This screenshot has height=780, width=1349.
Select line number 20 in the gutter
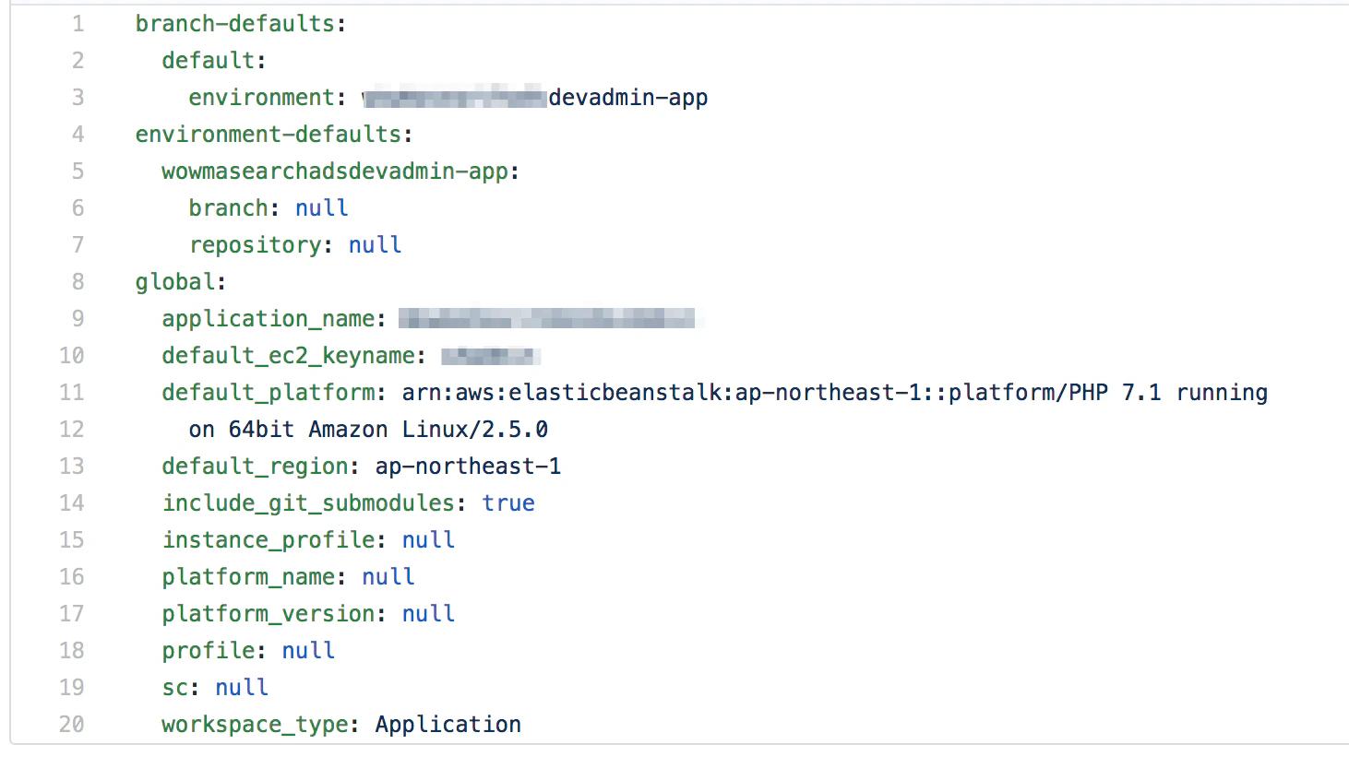click(72, 725)
